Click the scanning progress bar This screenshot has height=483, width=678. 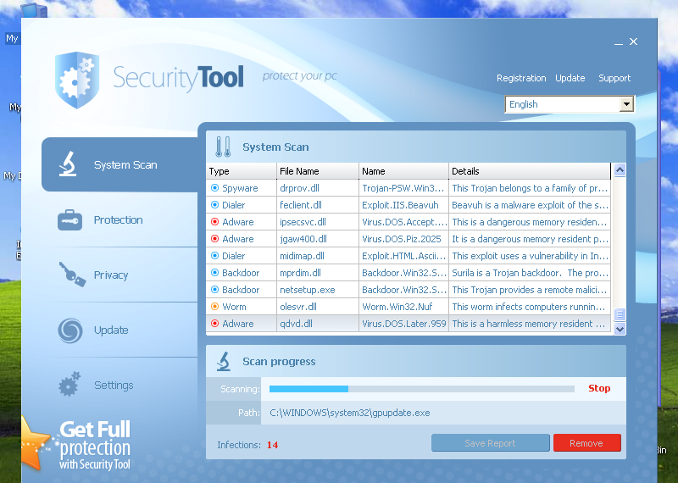tap(421, 389)
